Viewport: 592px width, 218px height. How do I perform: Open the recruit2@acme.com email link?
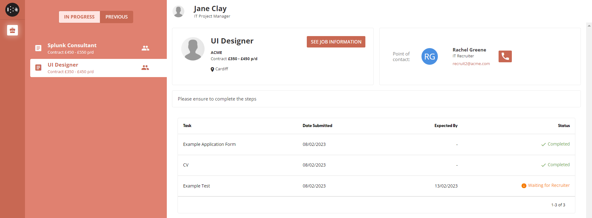pos(471,64)
